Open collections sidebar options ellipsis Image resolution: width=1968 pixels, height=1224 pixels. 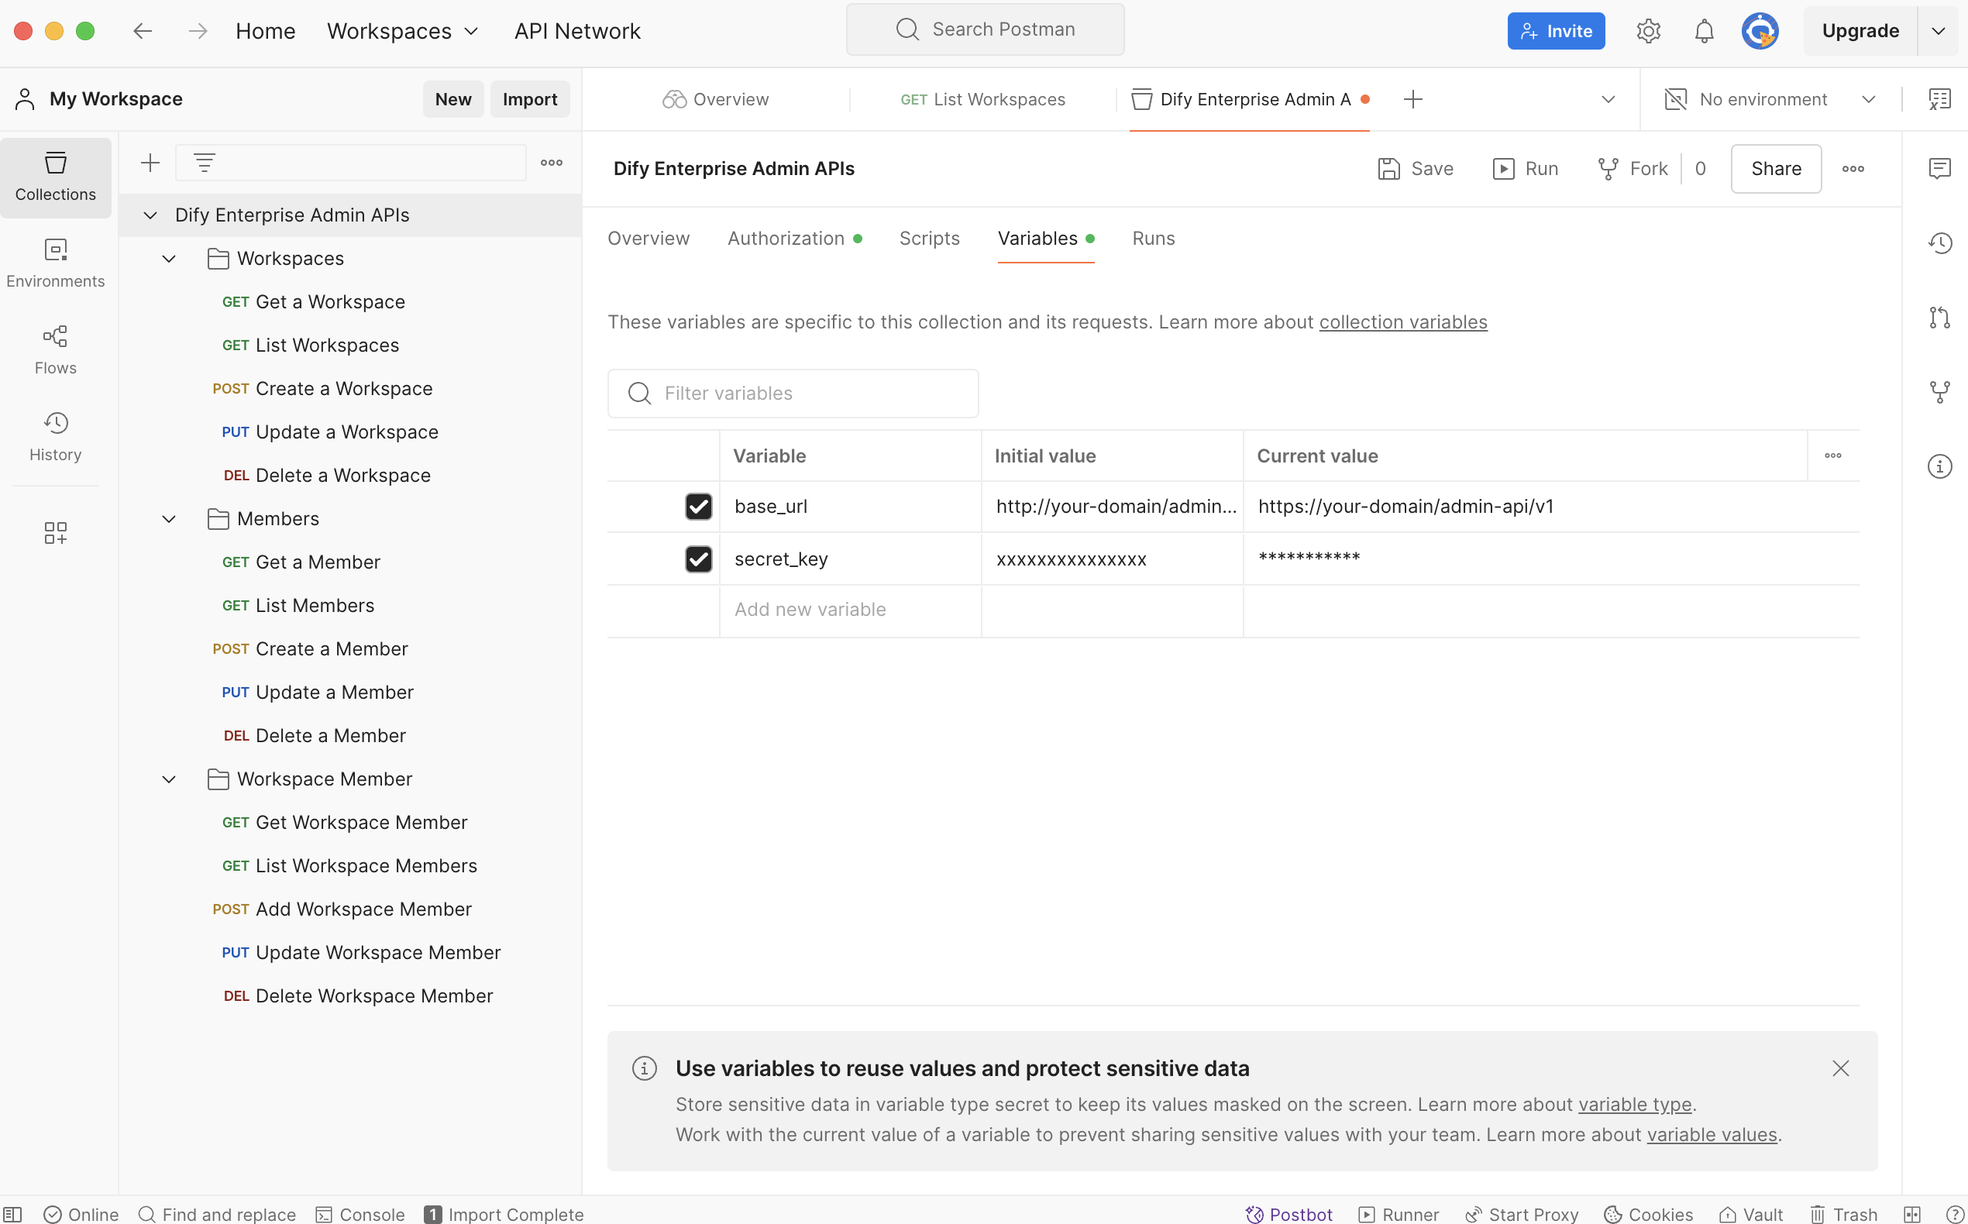(552, 163)
